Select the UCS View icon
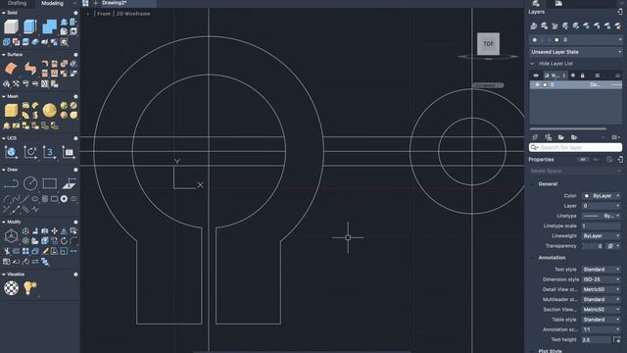This screenshot has height=353, width=627. (69, 152)
